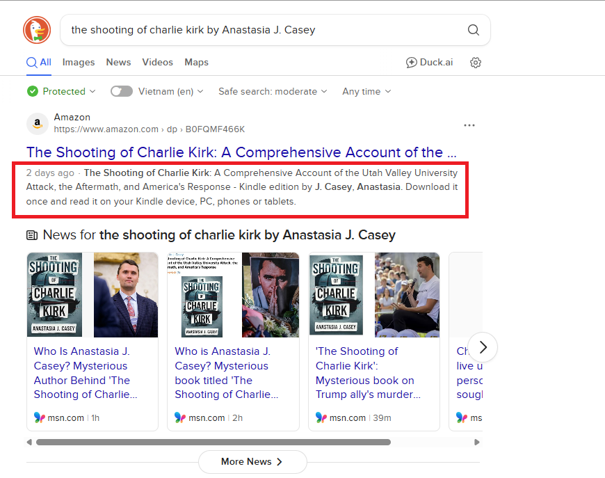Click the first news card book cover thumbnail
This screenshot has height=478, width=605.
click(54, 294)
